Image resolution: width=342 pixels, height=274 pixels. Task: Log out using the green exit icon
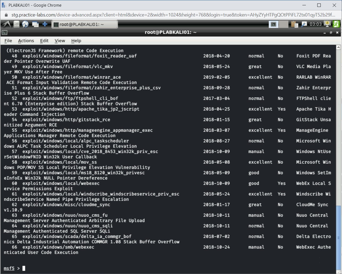336,24
